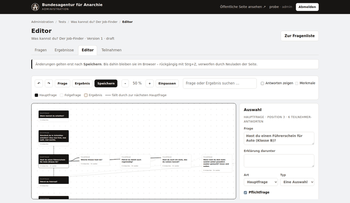Viewport: 350px width, 203px height.
Task: Open the Tests breadcrumb link
Action: tap(62, 22)
